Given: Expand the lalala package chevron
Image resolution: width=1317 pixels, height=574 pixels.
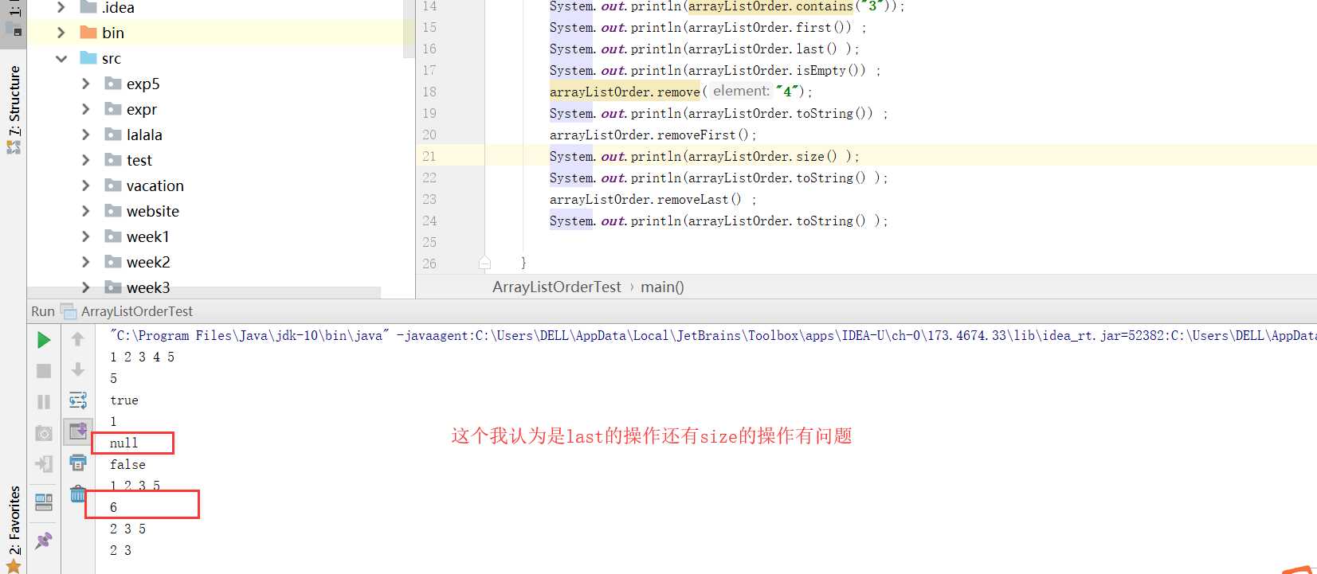Looking at the screenshot, I should pos(86,135).
